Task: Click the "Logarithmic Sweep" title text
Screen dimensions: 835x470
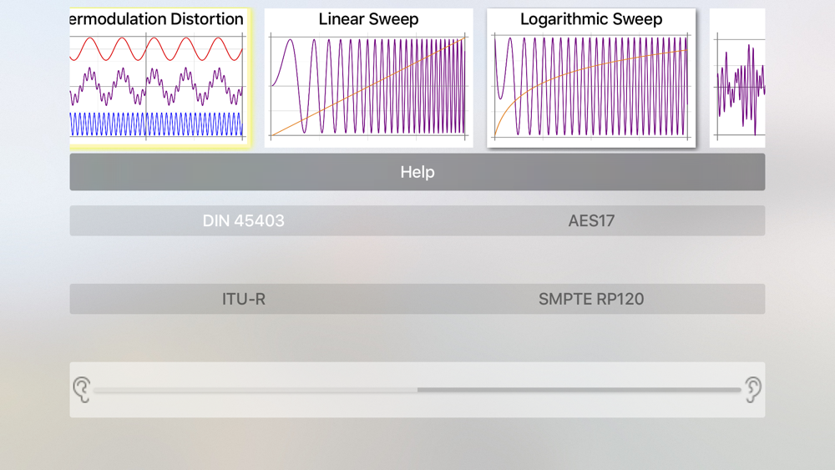Action: tap(591, 19)
